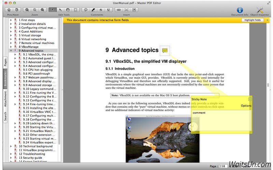This screenshot has height=170, width=273.
Task: Click the actual-size zoom icon
Action: tap(35, 10)
